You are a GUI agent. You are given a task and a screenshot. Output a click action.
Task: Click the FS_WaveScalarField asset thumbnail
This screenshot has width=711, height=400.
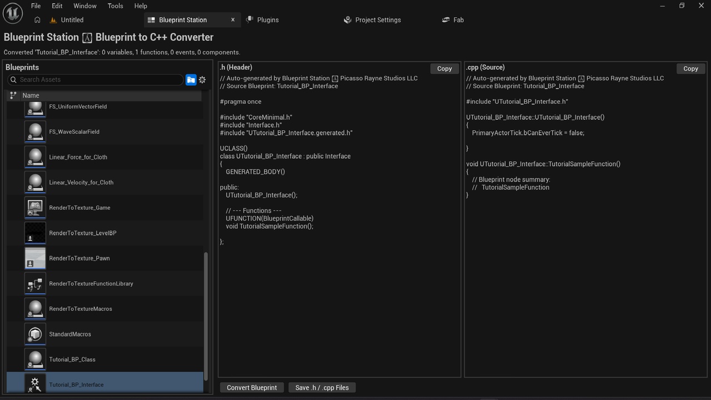point(36,132)
